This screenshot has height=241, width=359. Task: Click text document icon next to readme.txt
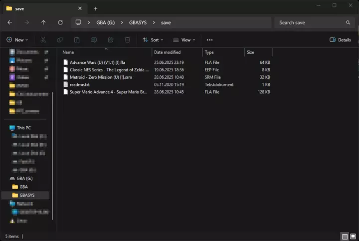pos(66,84)
